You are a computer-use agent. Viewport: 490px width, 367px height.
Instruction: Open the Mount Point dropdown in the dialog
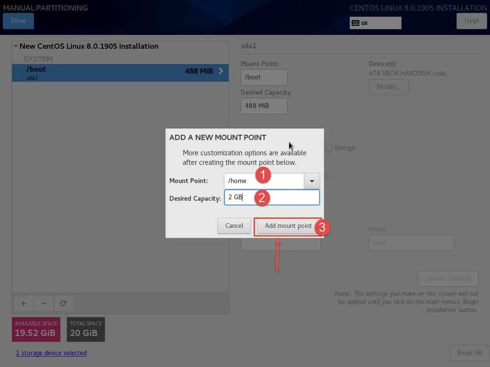[x=312, y=181]
